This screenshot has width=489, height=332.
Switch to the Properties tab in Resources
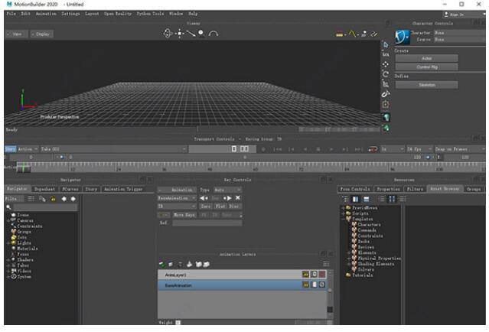pos(388,189)
